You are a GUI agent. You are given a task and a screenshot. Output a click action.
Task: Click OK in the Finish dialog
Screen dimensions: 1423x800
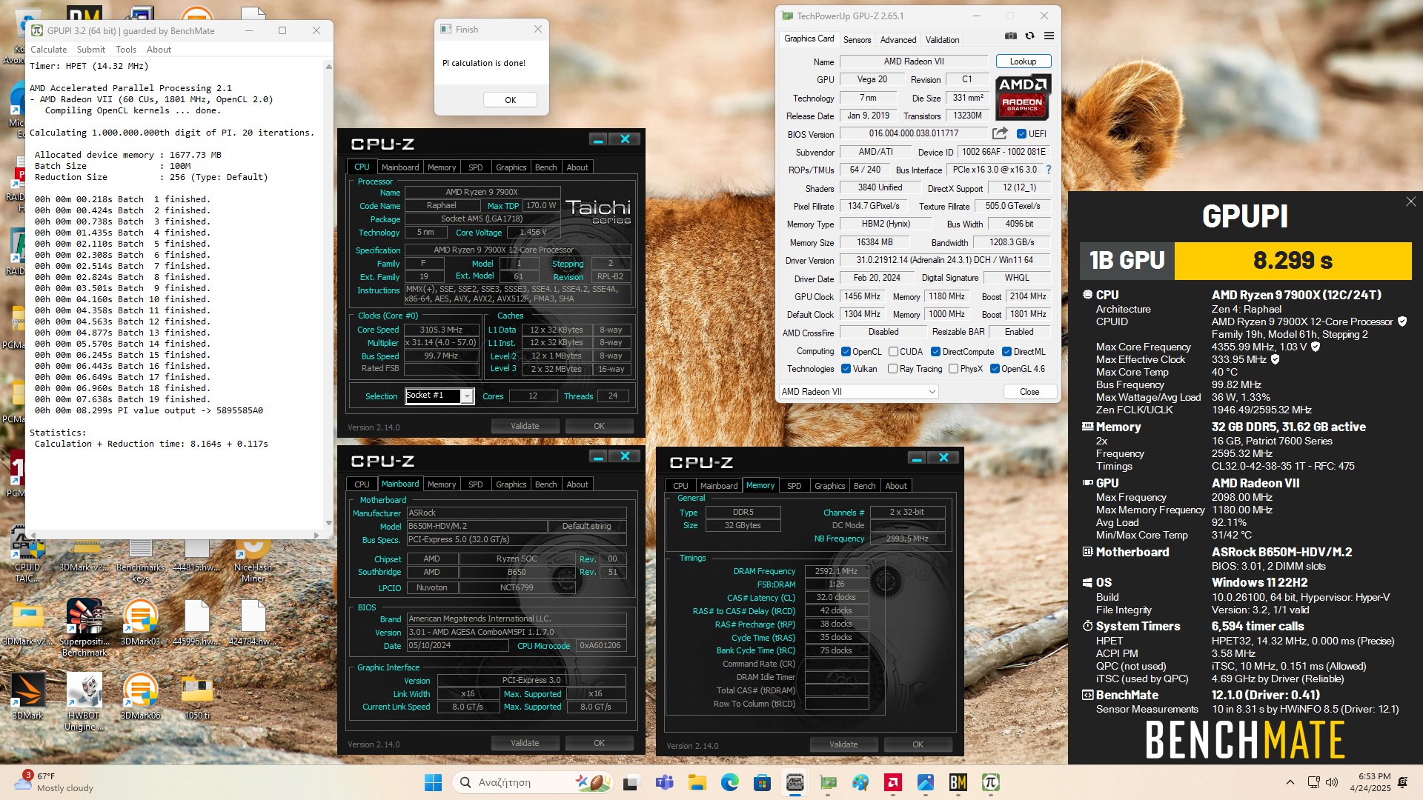tap(510, 100)
